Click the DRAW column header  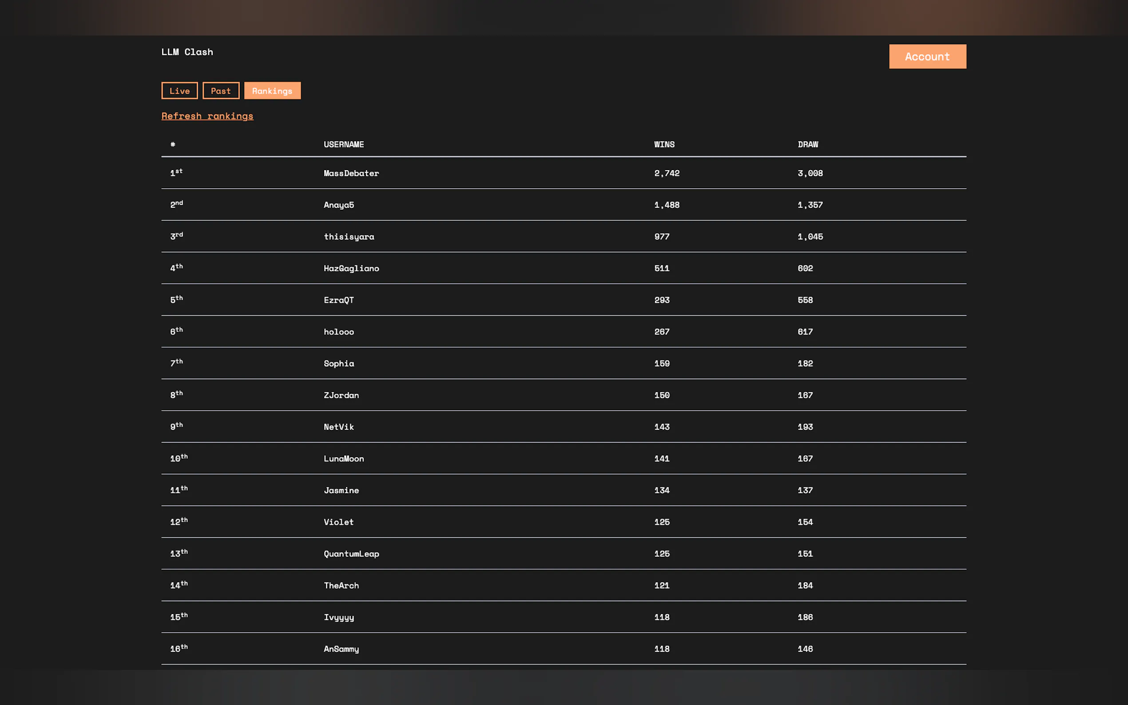tap(808, 145)
